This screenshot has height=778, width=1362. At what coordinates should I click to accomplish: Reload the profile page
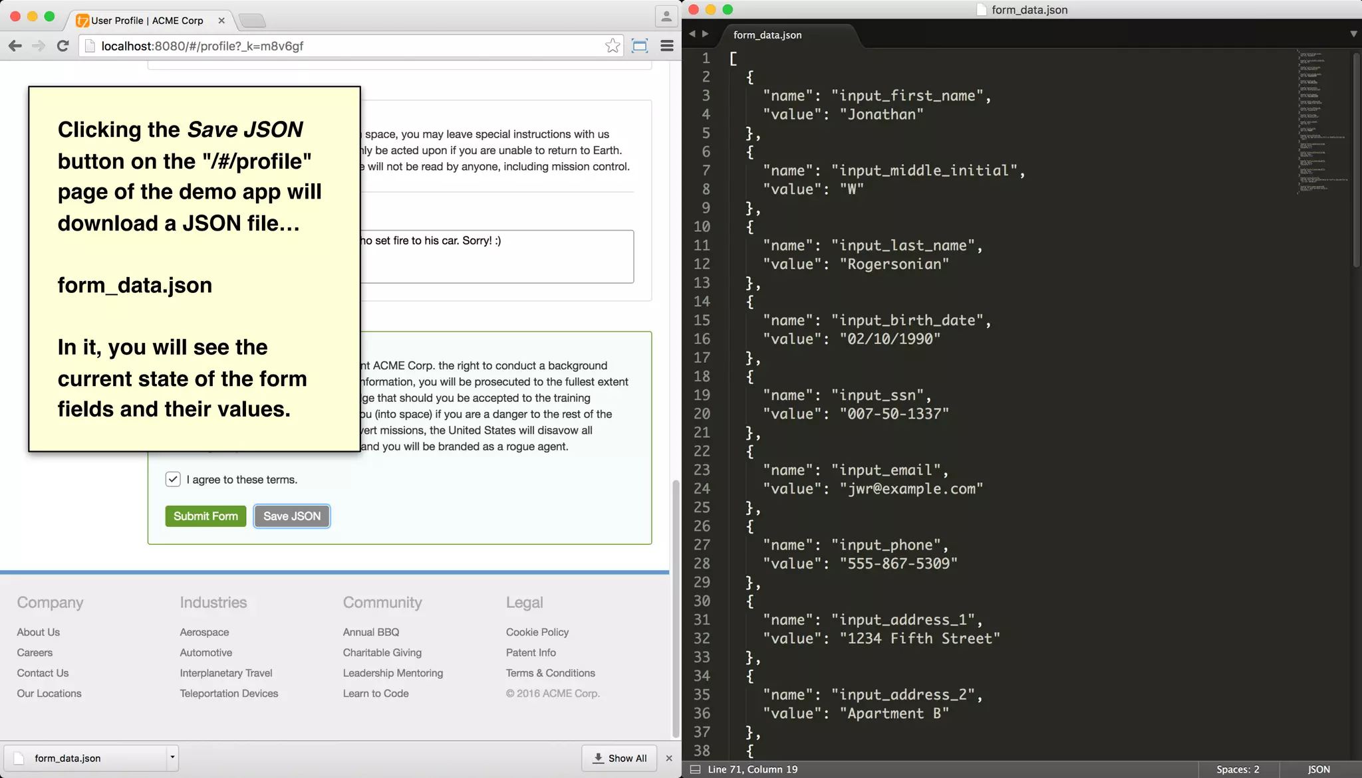[x=63, y=46]
